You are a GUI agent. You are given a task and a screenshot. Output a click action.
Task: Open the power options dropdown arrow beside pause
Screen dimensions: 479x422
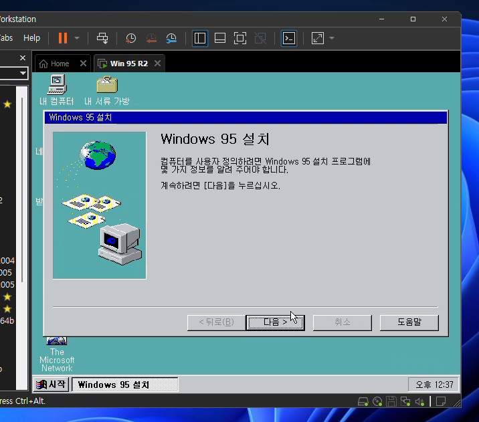coord(77,38)
